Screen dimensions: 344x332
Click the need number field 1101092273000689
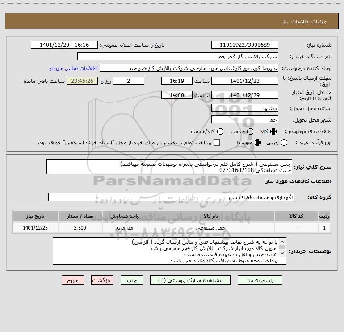pyautogui.click(x=245, y=45)
